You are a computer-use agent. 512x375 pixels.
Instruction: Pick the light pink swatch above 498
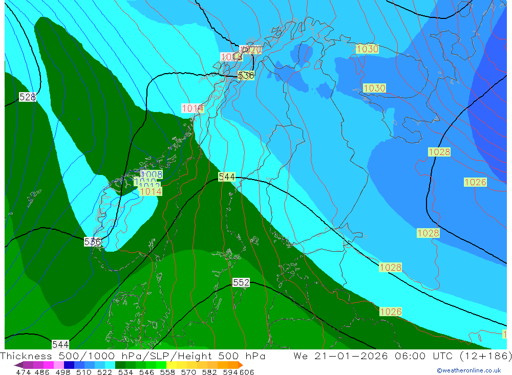point(59,365)
